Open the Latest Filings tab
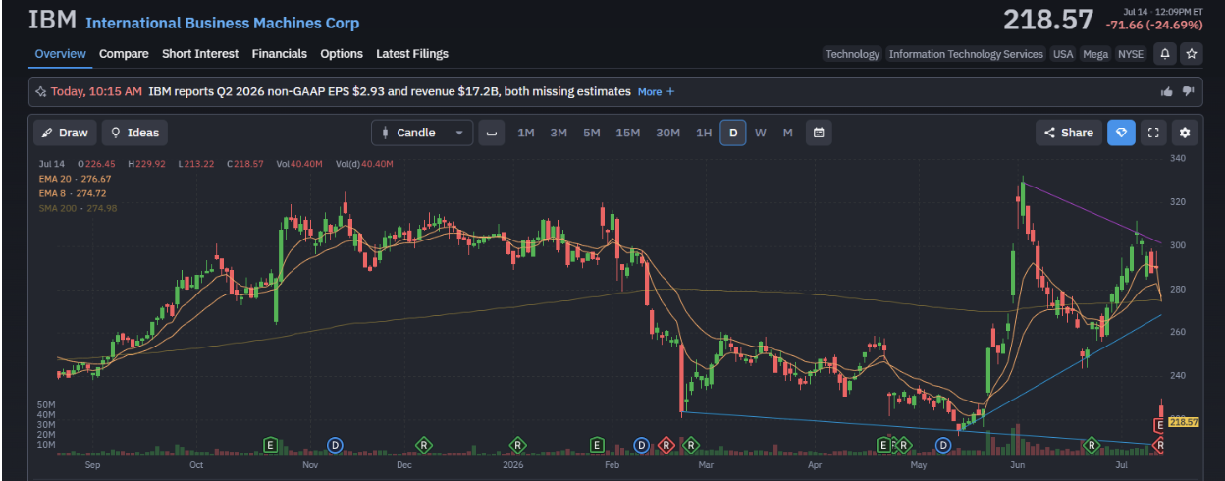 point(412,54)
